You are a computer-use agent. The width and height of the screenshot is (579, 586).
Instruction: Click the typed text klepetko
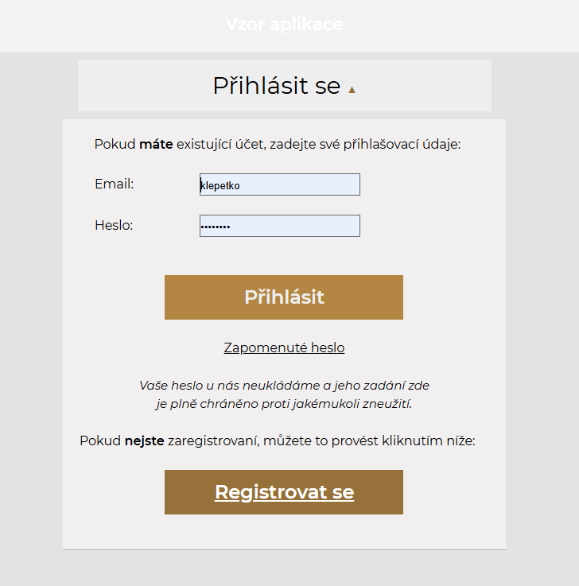point(220,185)
